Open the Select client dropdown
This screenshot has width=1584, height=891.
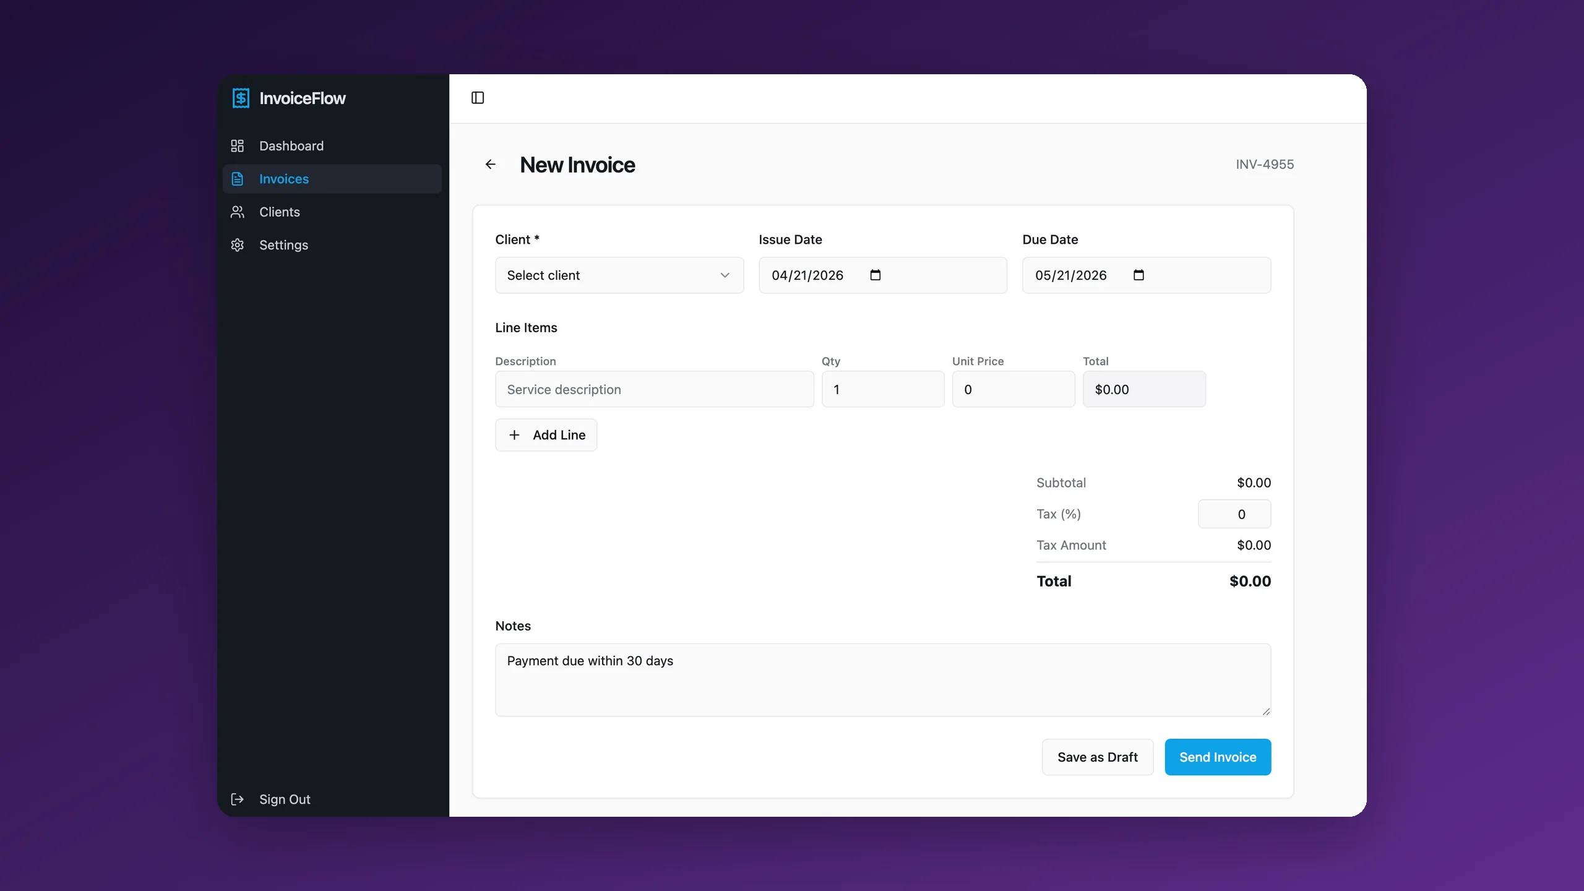619,275
